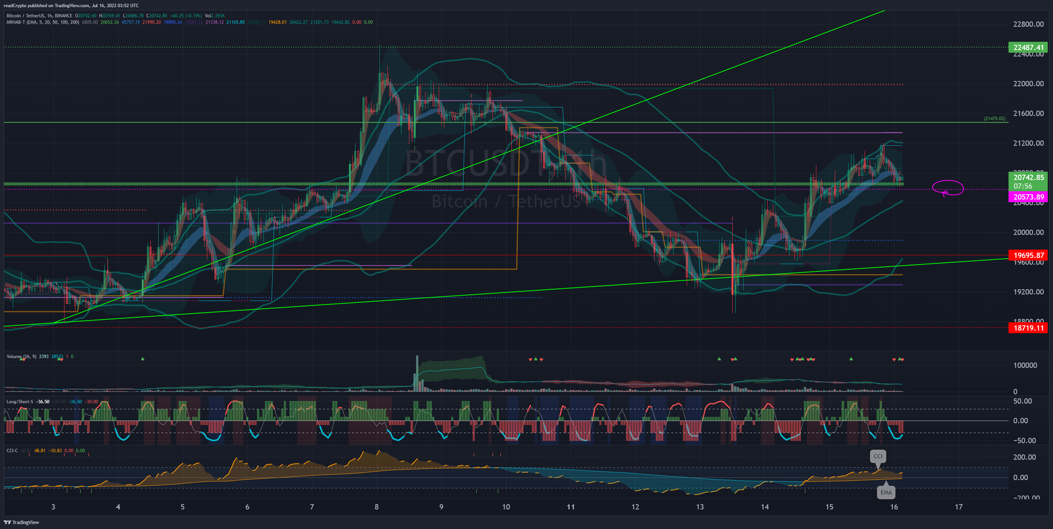Click the 100000 volume axis value

(x=1025, y=365)
